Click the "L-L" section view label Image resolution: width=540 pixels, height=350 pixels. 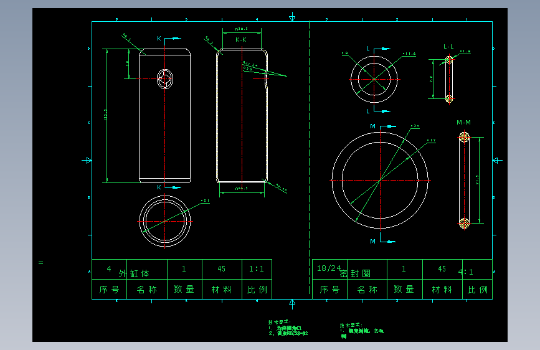point(448,47)
